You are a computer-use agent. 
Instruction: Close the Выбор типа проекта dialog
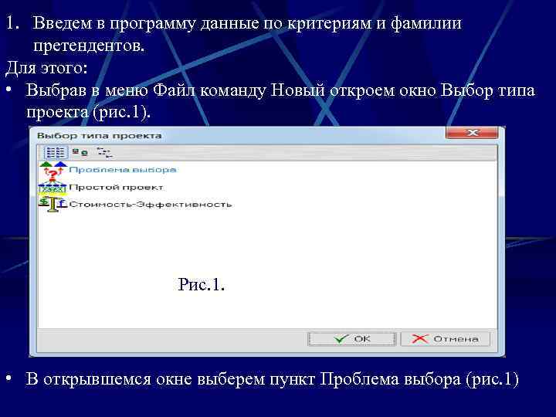[472, 133]
